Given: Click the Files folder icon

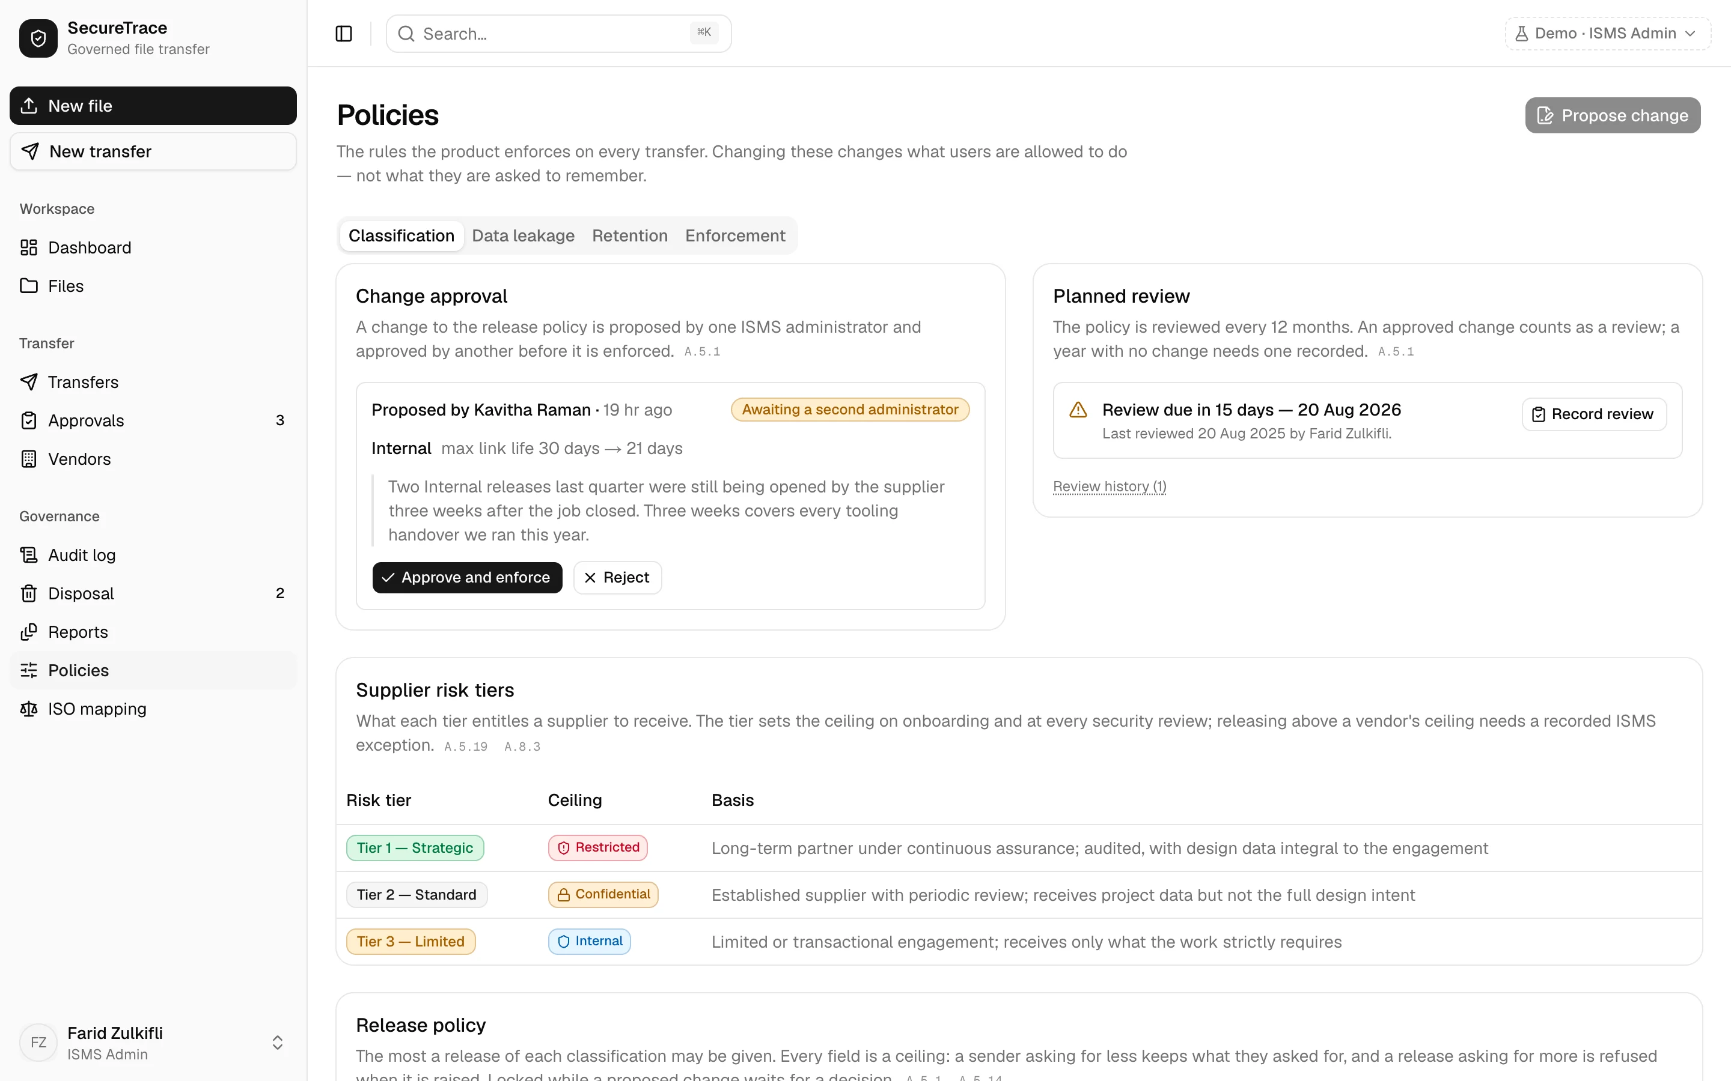Looking at the screenshot, I should (x=29, y=286).
